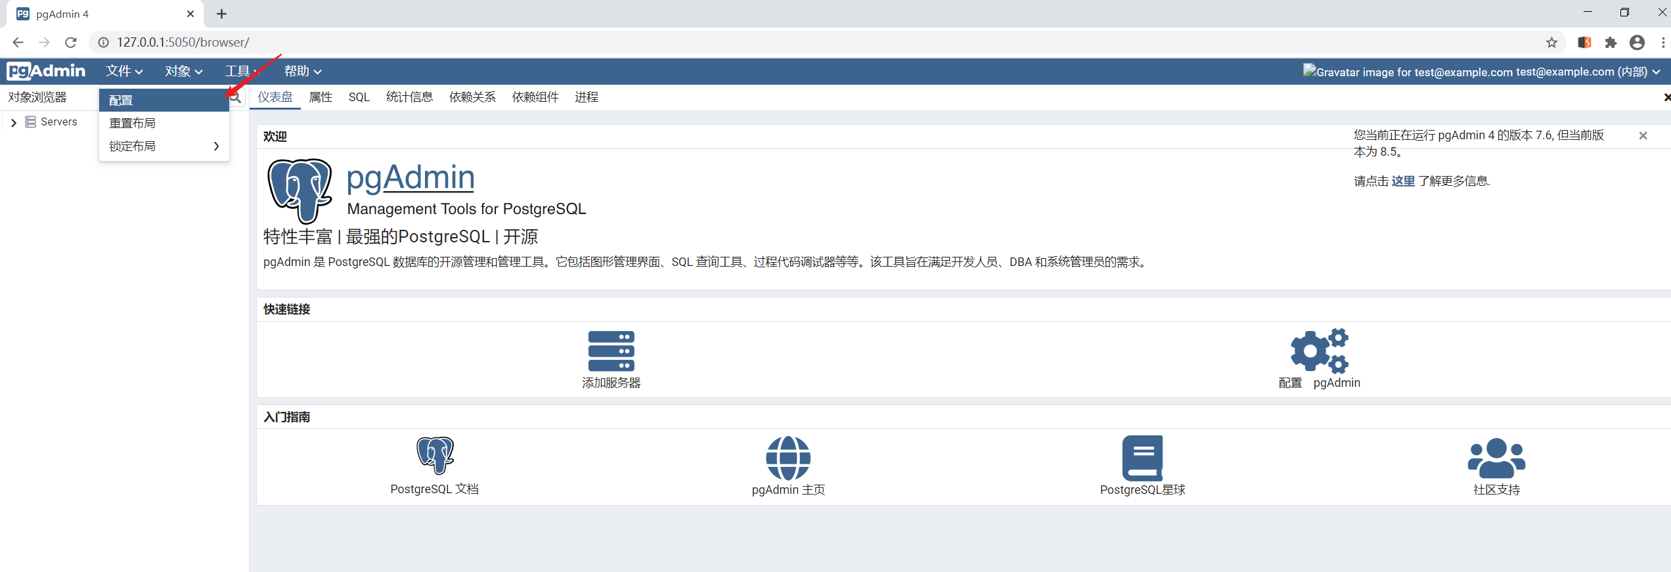Open a new browser tab
Viewport: 1671px width, 572px height.
tap(222, 14)
